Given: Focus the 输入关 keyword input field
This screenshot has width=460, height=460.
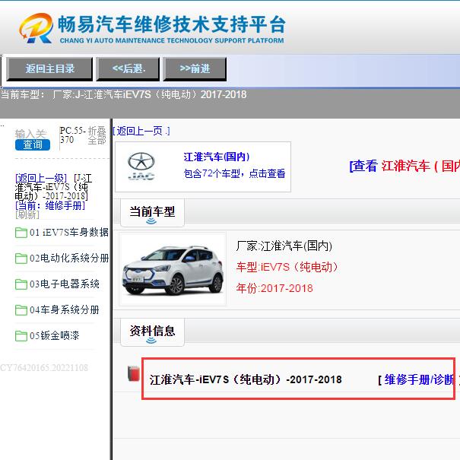Looking at the screenshot, I should (x=30, y=134).
